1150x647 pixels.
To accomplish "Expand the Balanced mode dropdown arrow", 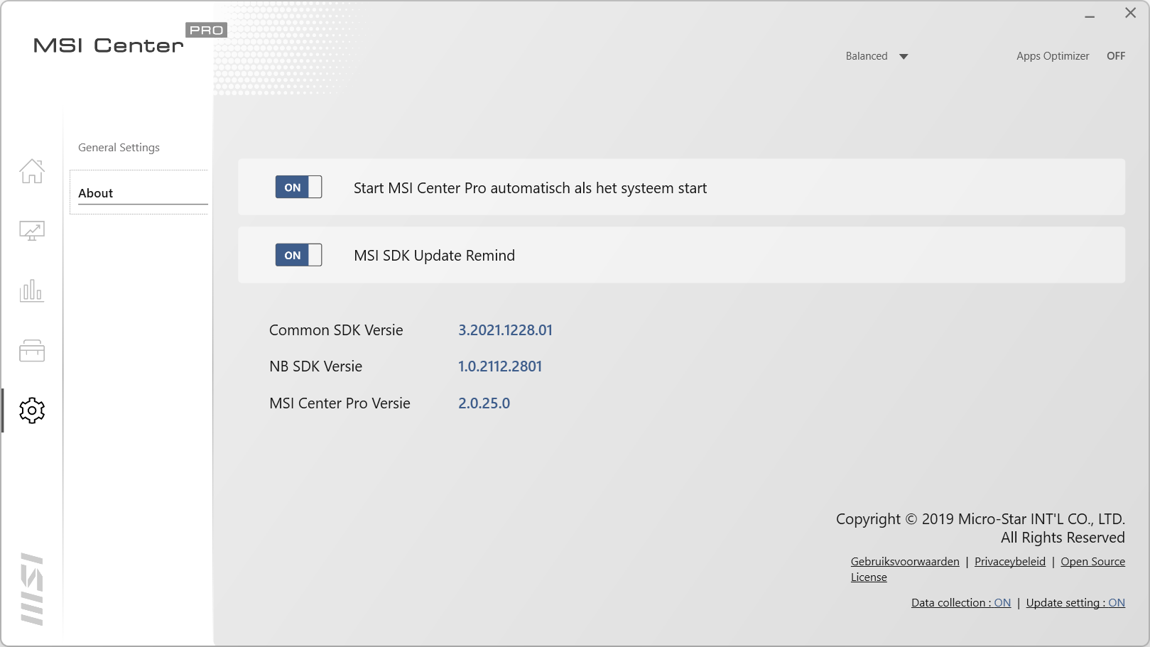I will click(904, 57).
